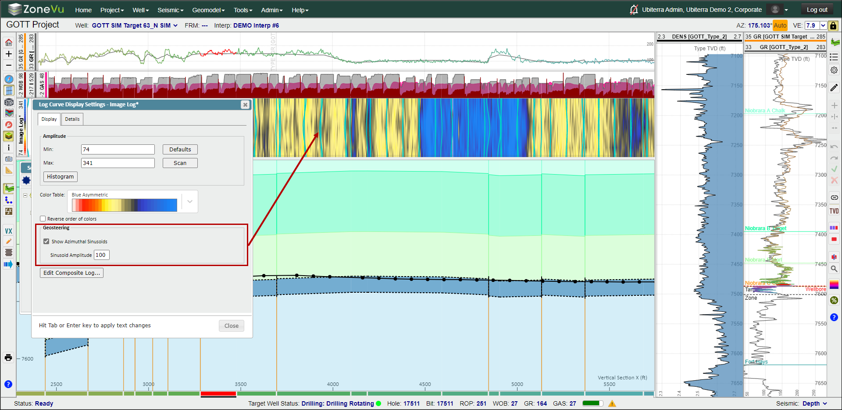The image size is (842, 410).
Task: Go to the Home menu item
Action: (x=83, y=10)
